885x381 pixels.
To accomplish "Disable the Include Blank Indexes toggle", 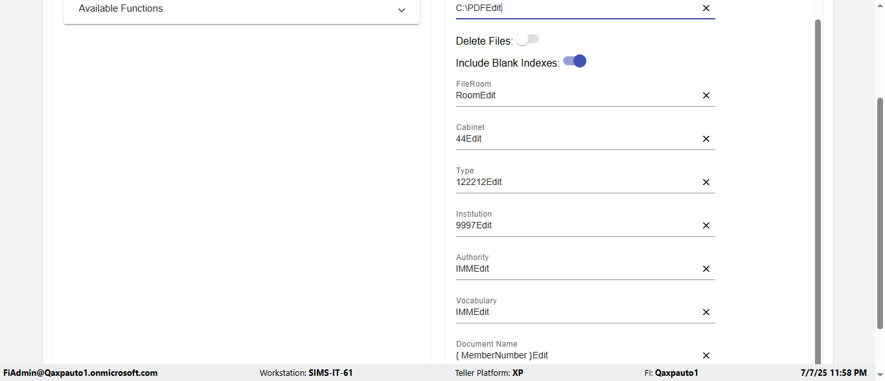I will (575, 61).
